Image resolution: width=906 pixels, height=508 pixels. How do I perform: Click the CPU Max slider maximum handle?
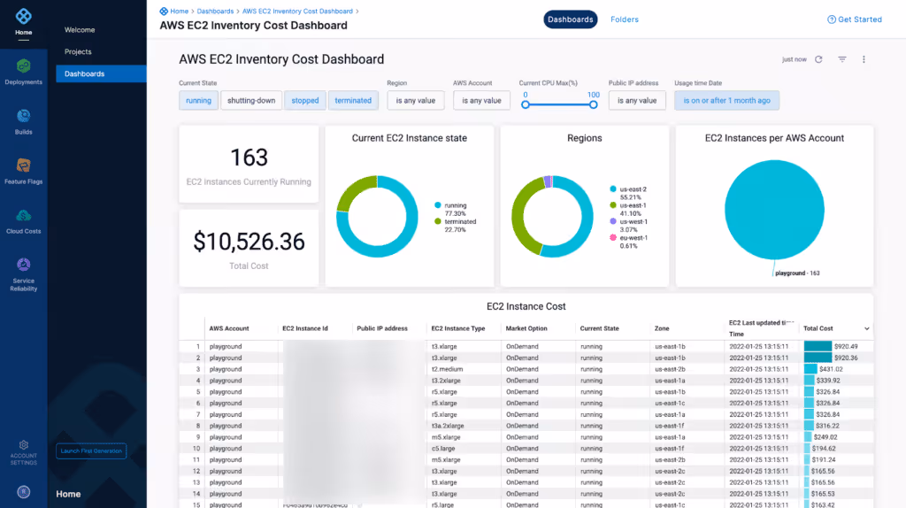pos(594,104)
